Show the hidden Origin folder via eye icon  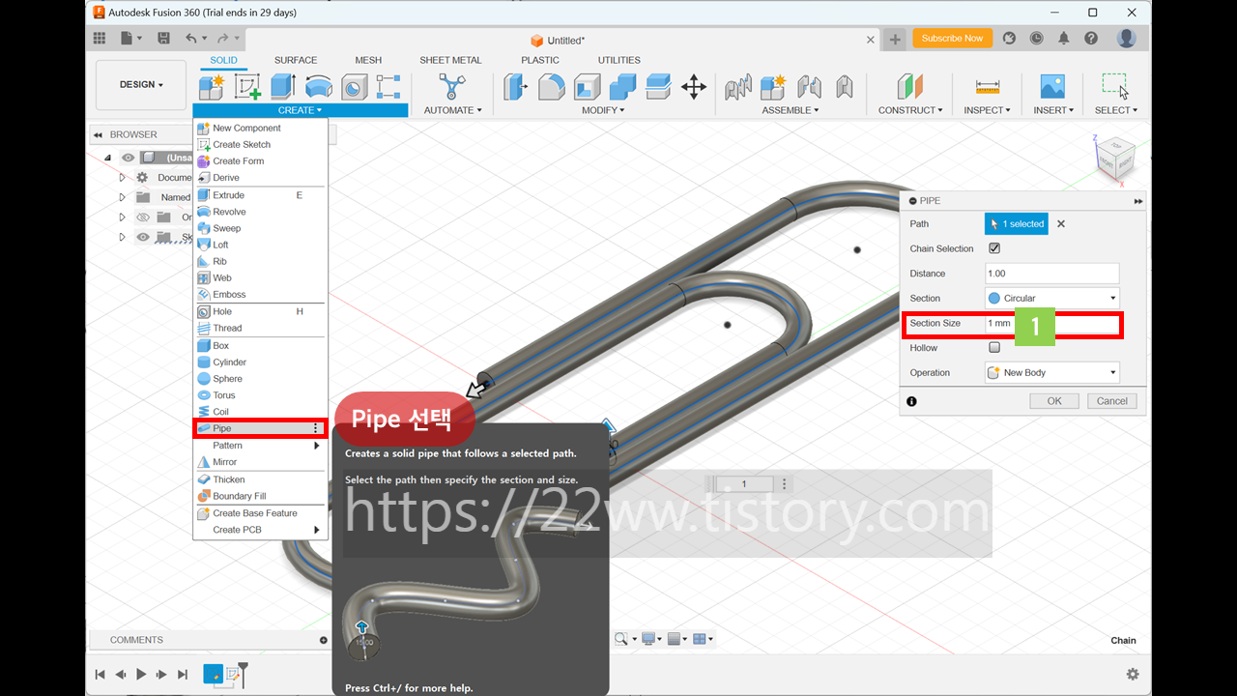pos(143,217)
